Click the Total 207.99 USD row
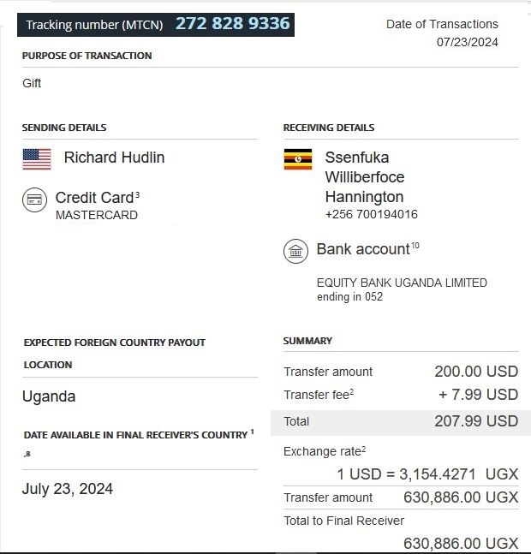 coord(395,421)
